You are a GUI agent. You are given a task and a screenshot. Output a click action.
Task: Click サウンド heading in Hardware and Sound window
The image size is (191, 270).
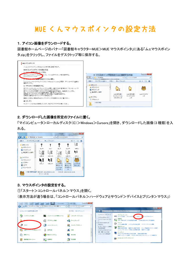coord(120,223)
